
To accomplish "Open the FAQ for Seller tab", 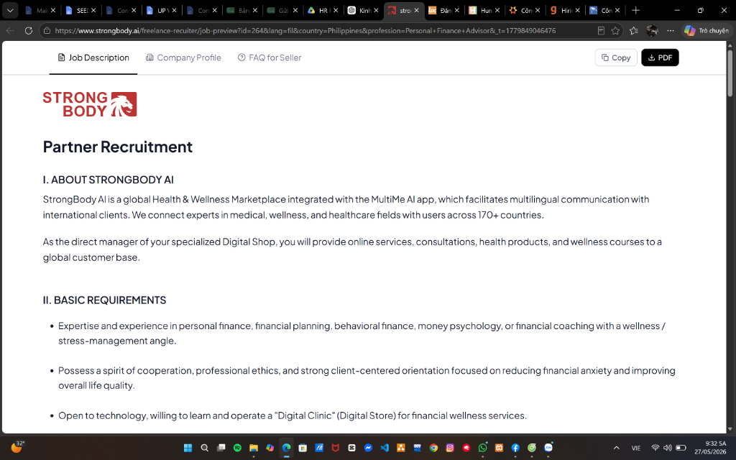I will pos(270,57).
